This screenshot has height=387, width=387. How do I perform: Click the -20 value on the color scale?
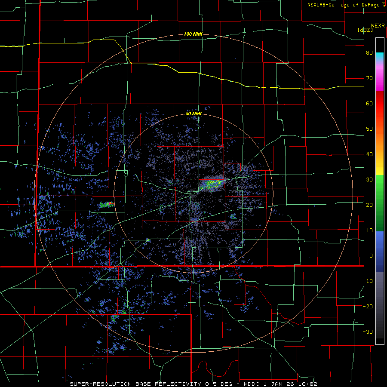pyautogui.click(x=368, y=307)
